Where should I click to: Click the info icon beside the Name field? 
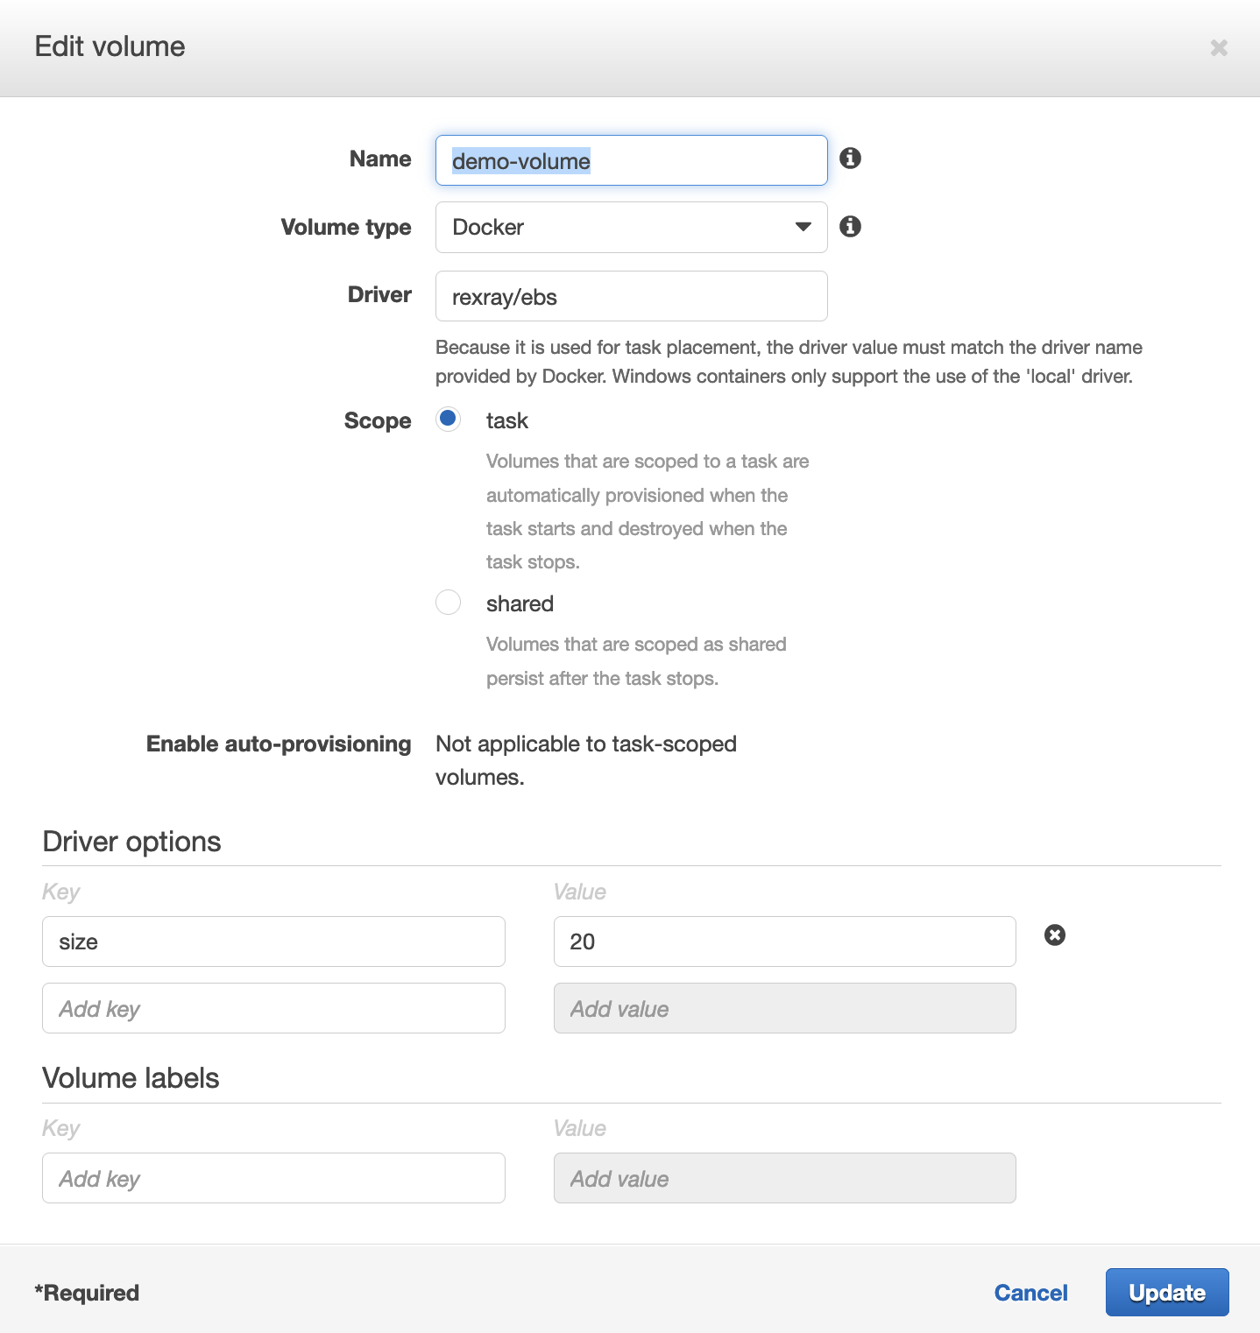click(849, 159)
